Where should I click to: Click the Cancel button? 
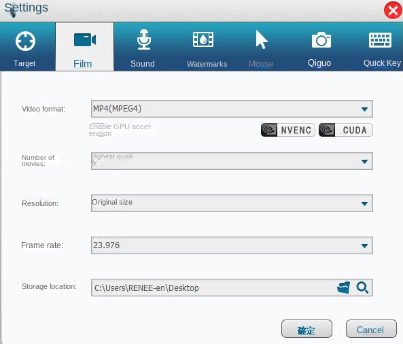[x=371, y=329]
